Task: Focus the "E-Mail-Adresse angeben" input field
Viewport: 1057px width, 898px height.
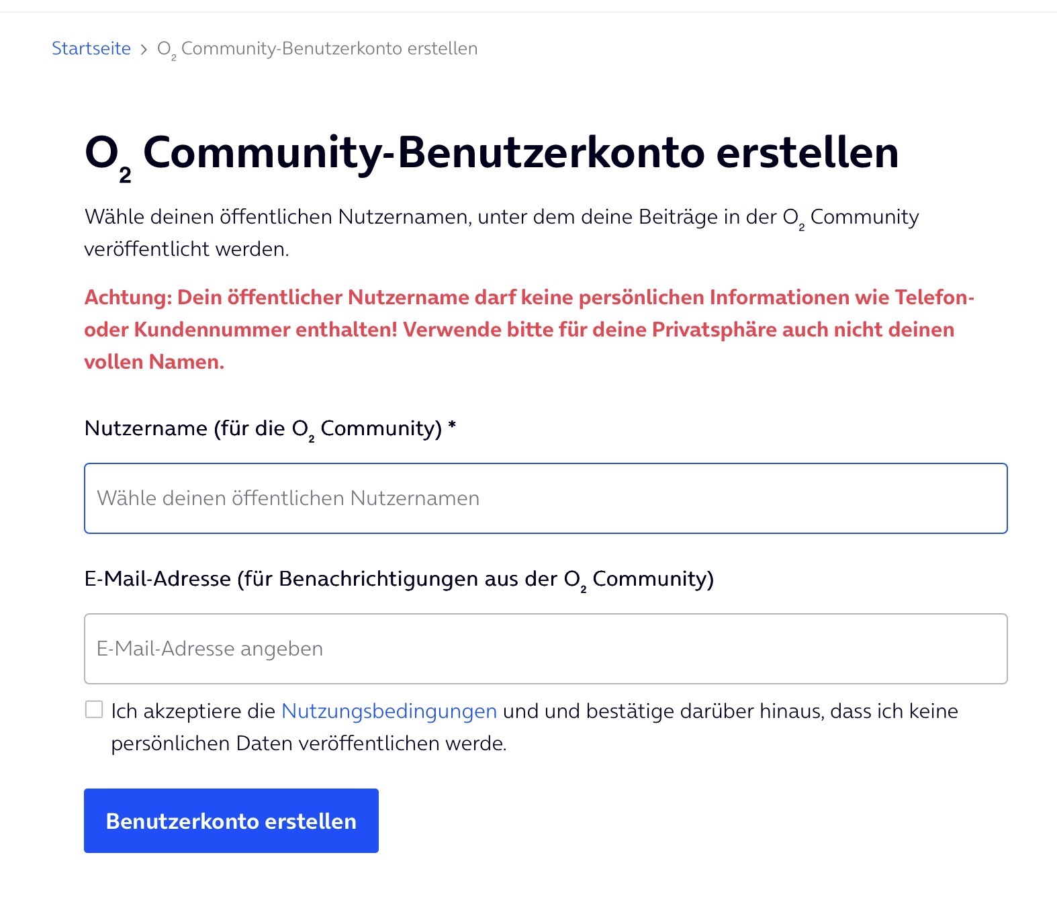Action: pyautogui.click(x=545, y=649)
